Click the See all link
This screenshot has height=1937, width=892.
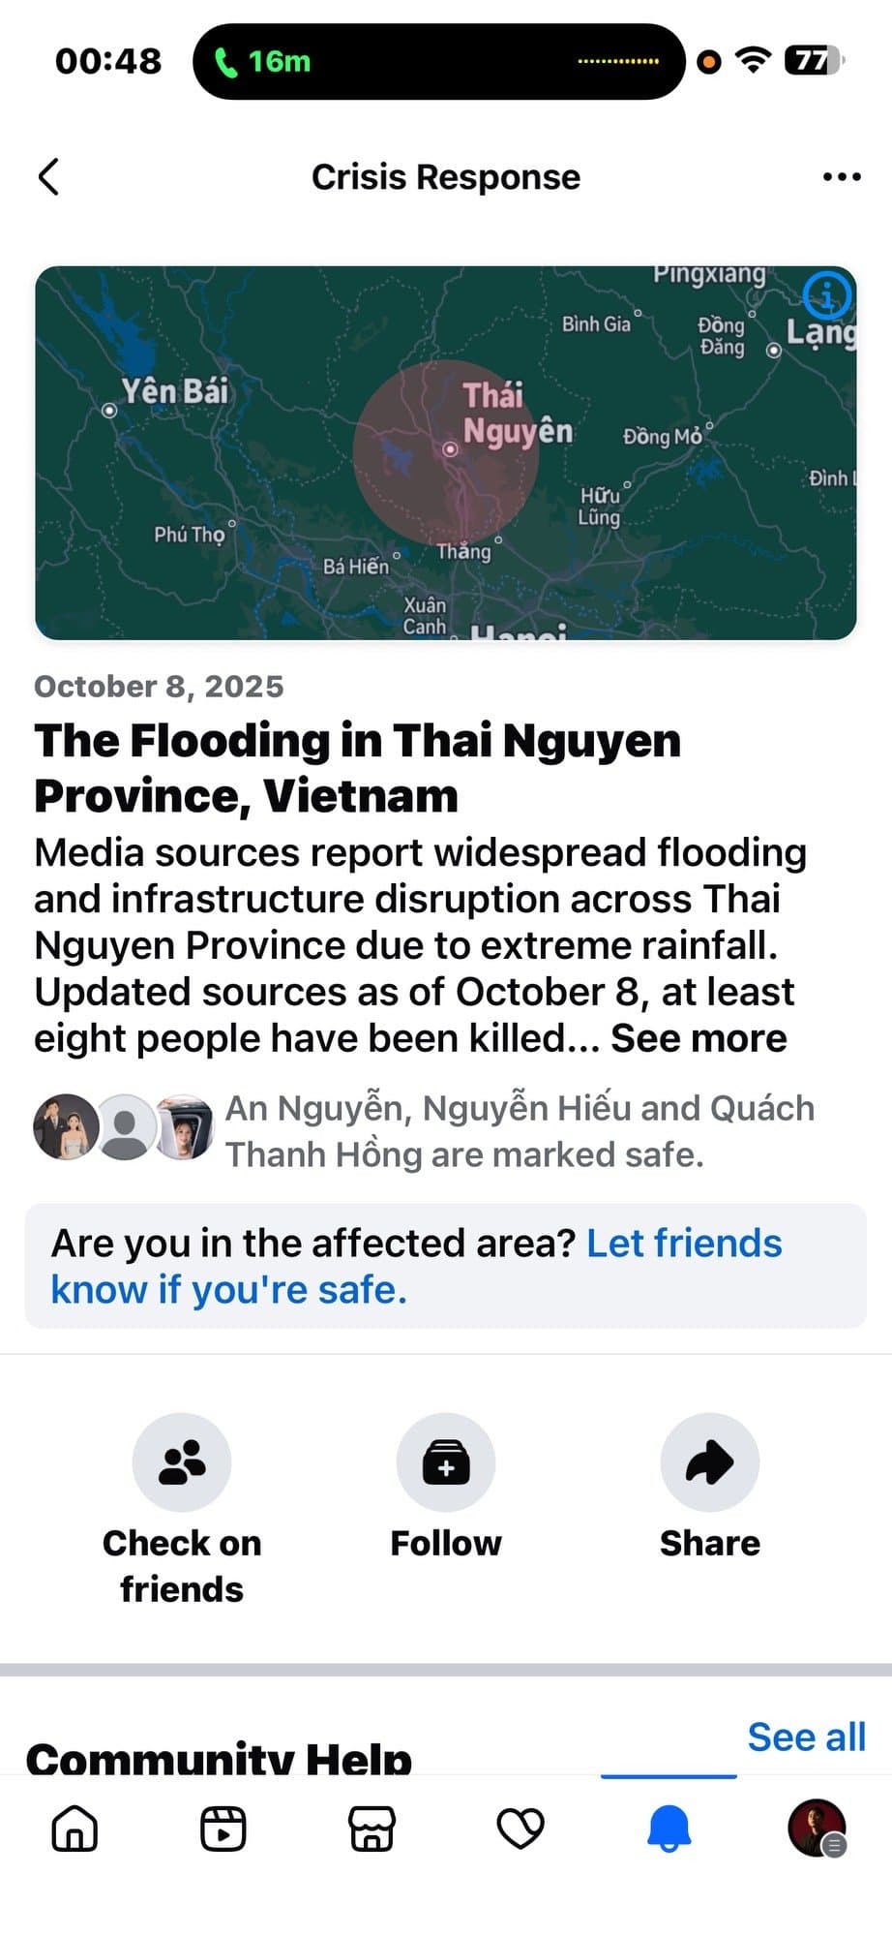806,1737
